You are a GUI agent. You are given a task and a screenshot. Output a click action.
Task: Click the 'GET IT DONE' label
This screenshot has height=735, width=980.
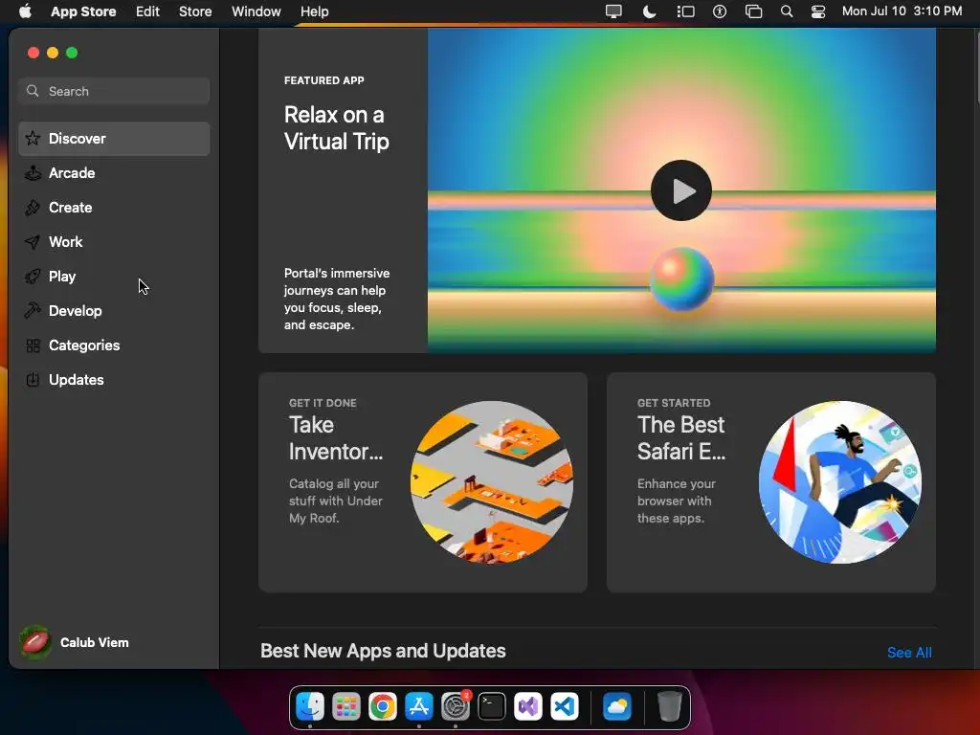[323, 403]
